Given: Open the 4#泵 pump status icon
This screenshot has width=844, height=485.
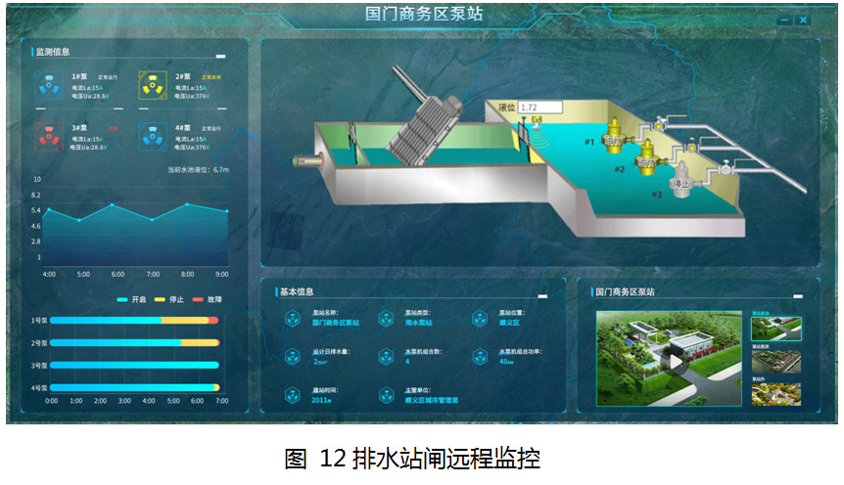Looking at the screenshot, I should (x=152, y=138).
